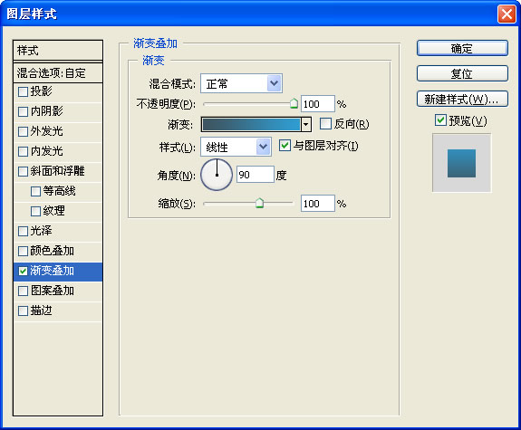Click the 新建样式(W)... button
Viewport: 521px width, 430px height.
pyautogui.click(x=462, y=99)
